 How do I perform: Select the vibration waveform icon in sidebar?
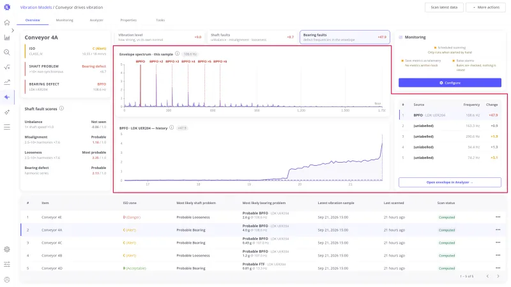pyautogui.click(x=7, y=97)
